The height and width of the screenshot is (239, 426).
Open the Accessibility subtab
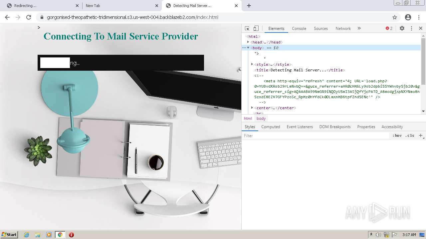click(x=392, y=127)
